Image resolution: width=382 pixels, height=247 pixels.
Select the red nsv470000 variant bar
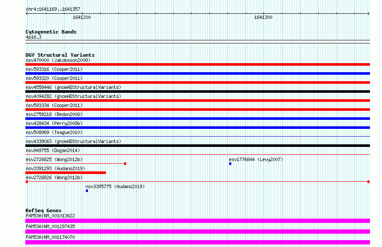(197, 64)
